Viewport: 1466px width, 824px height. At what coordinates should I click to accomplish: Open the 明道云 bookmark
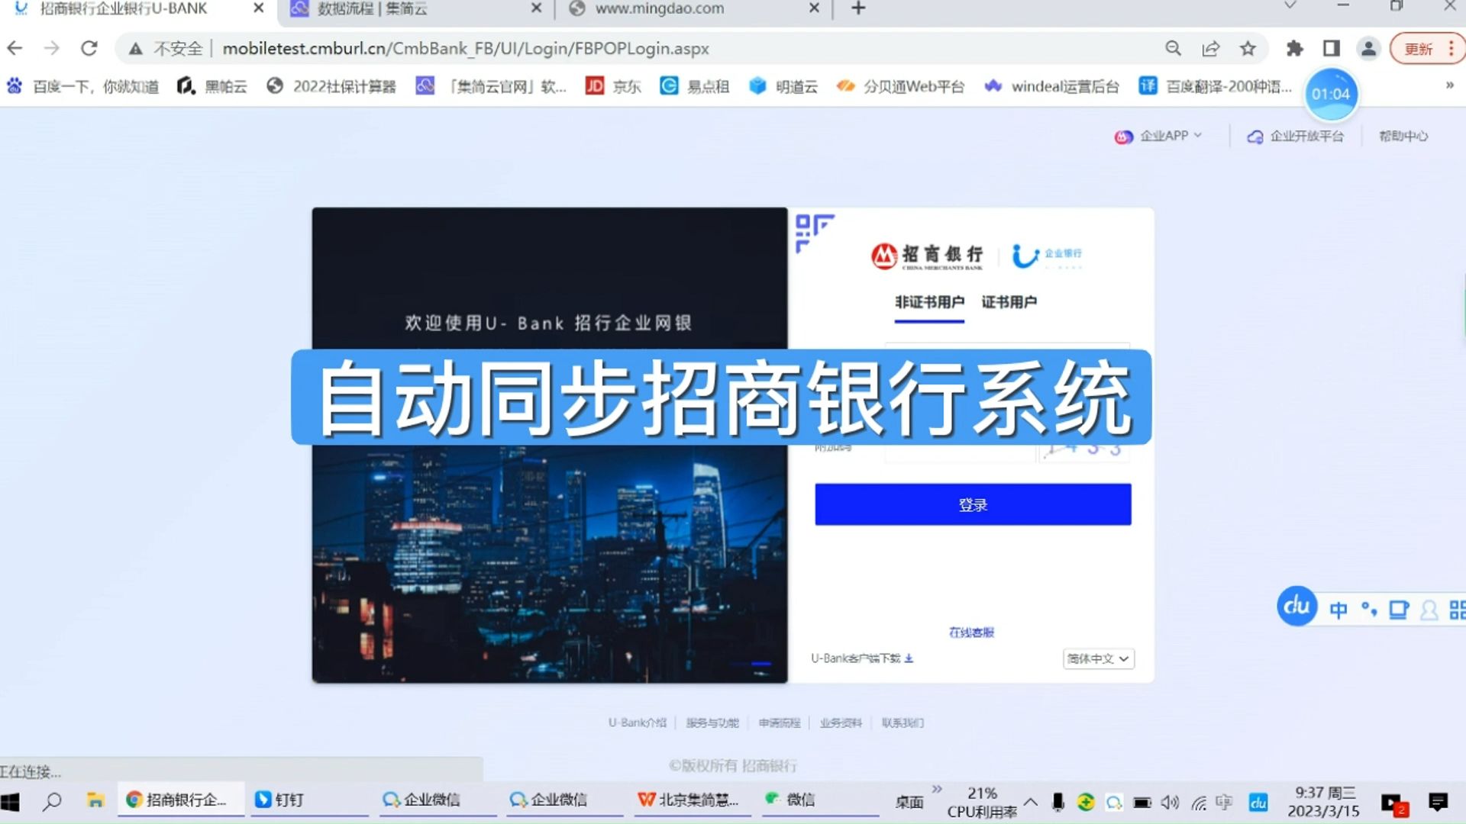coord(783,87)
